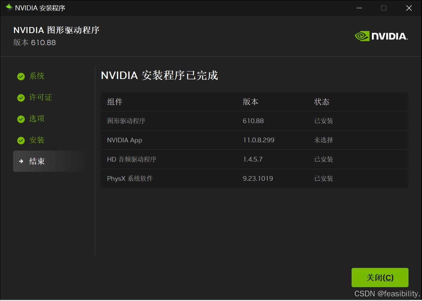Click the arrow icon beside 结束
The width and height of the screenshot is (422, 301).
coord(21,161)
